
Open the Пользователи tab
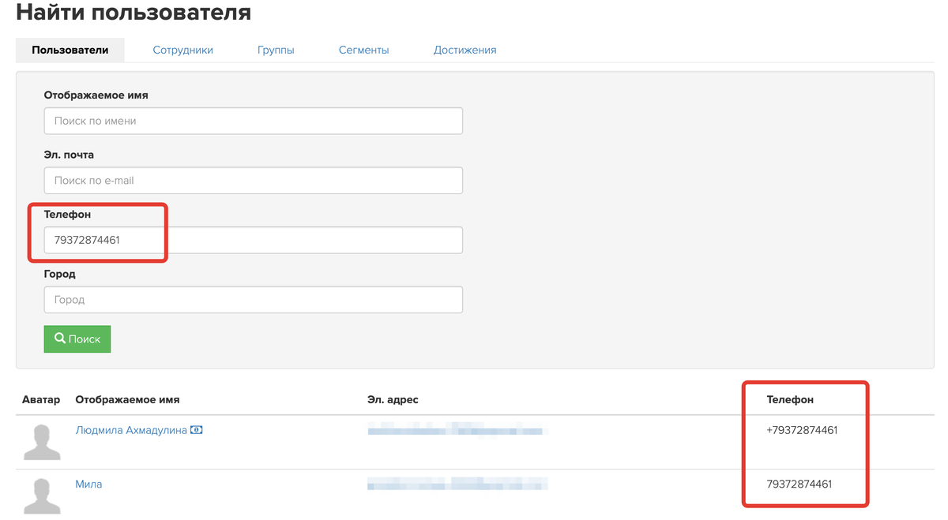[x=70, y=50]
